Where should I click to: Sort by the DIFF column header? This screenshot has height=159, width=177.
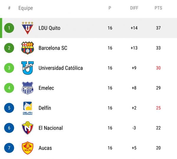tap(134, 8)
